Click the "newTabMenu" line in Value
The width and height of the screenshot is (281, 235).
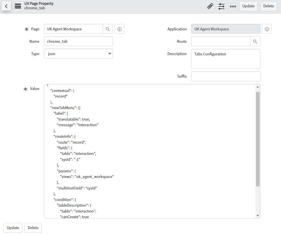click(x=65, y=108)
